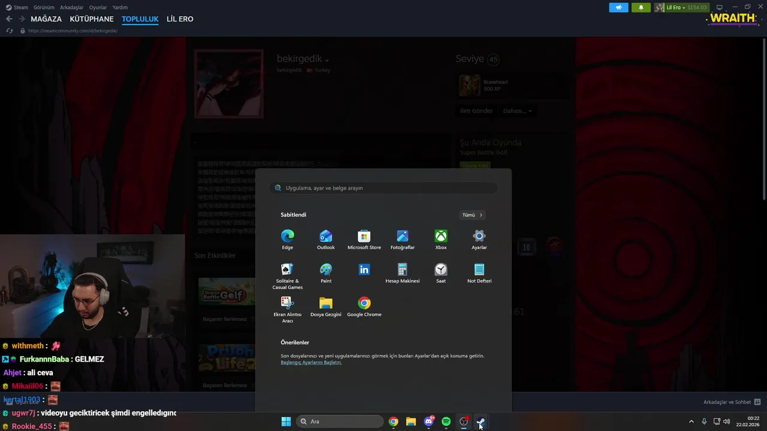Open bekirgedik name history dropdown
The height and width of the screenshot is (431, 767).
click(327, 60)
